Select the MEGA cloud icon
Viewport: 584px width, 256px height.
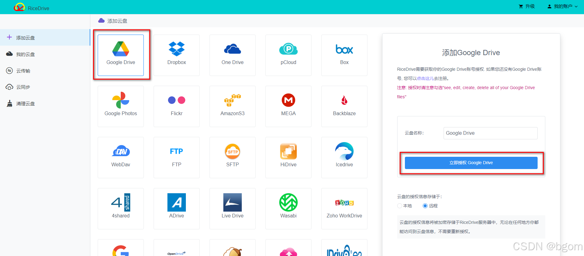click(288, 100)
